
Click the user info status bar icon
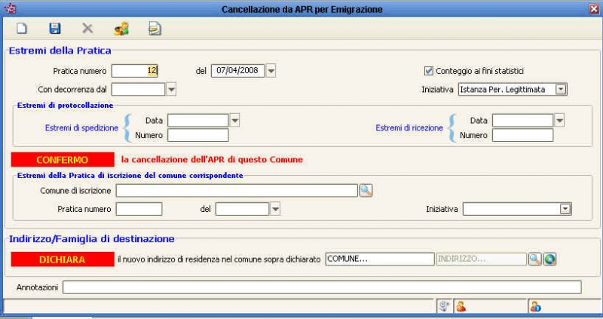pos(537,305)
